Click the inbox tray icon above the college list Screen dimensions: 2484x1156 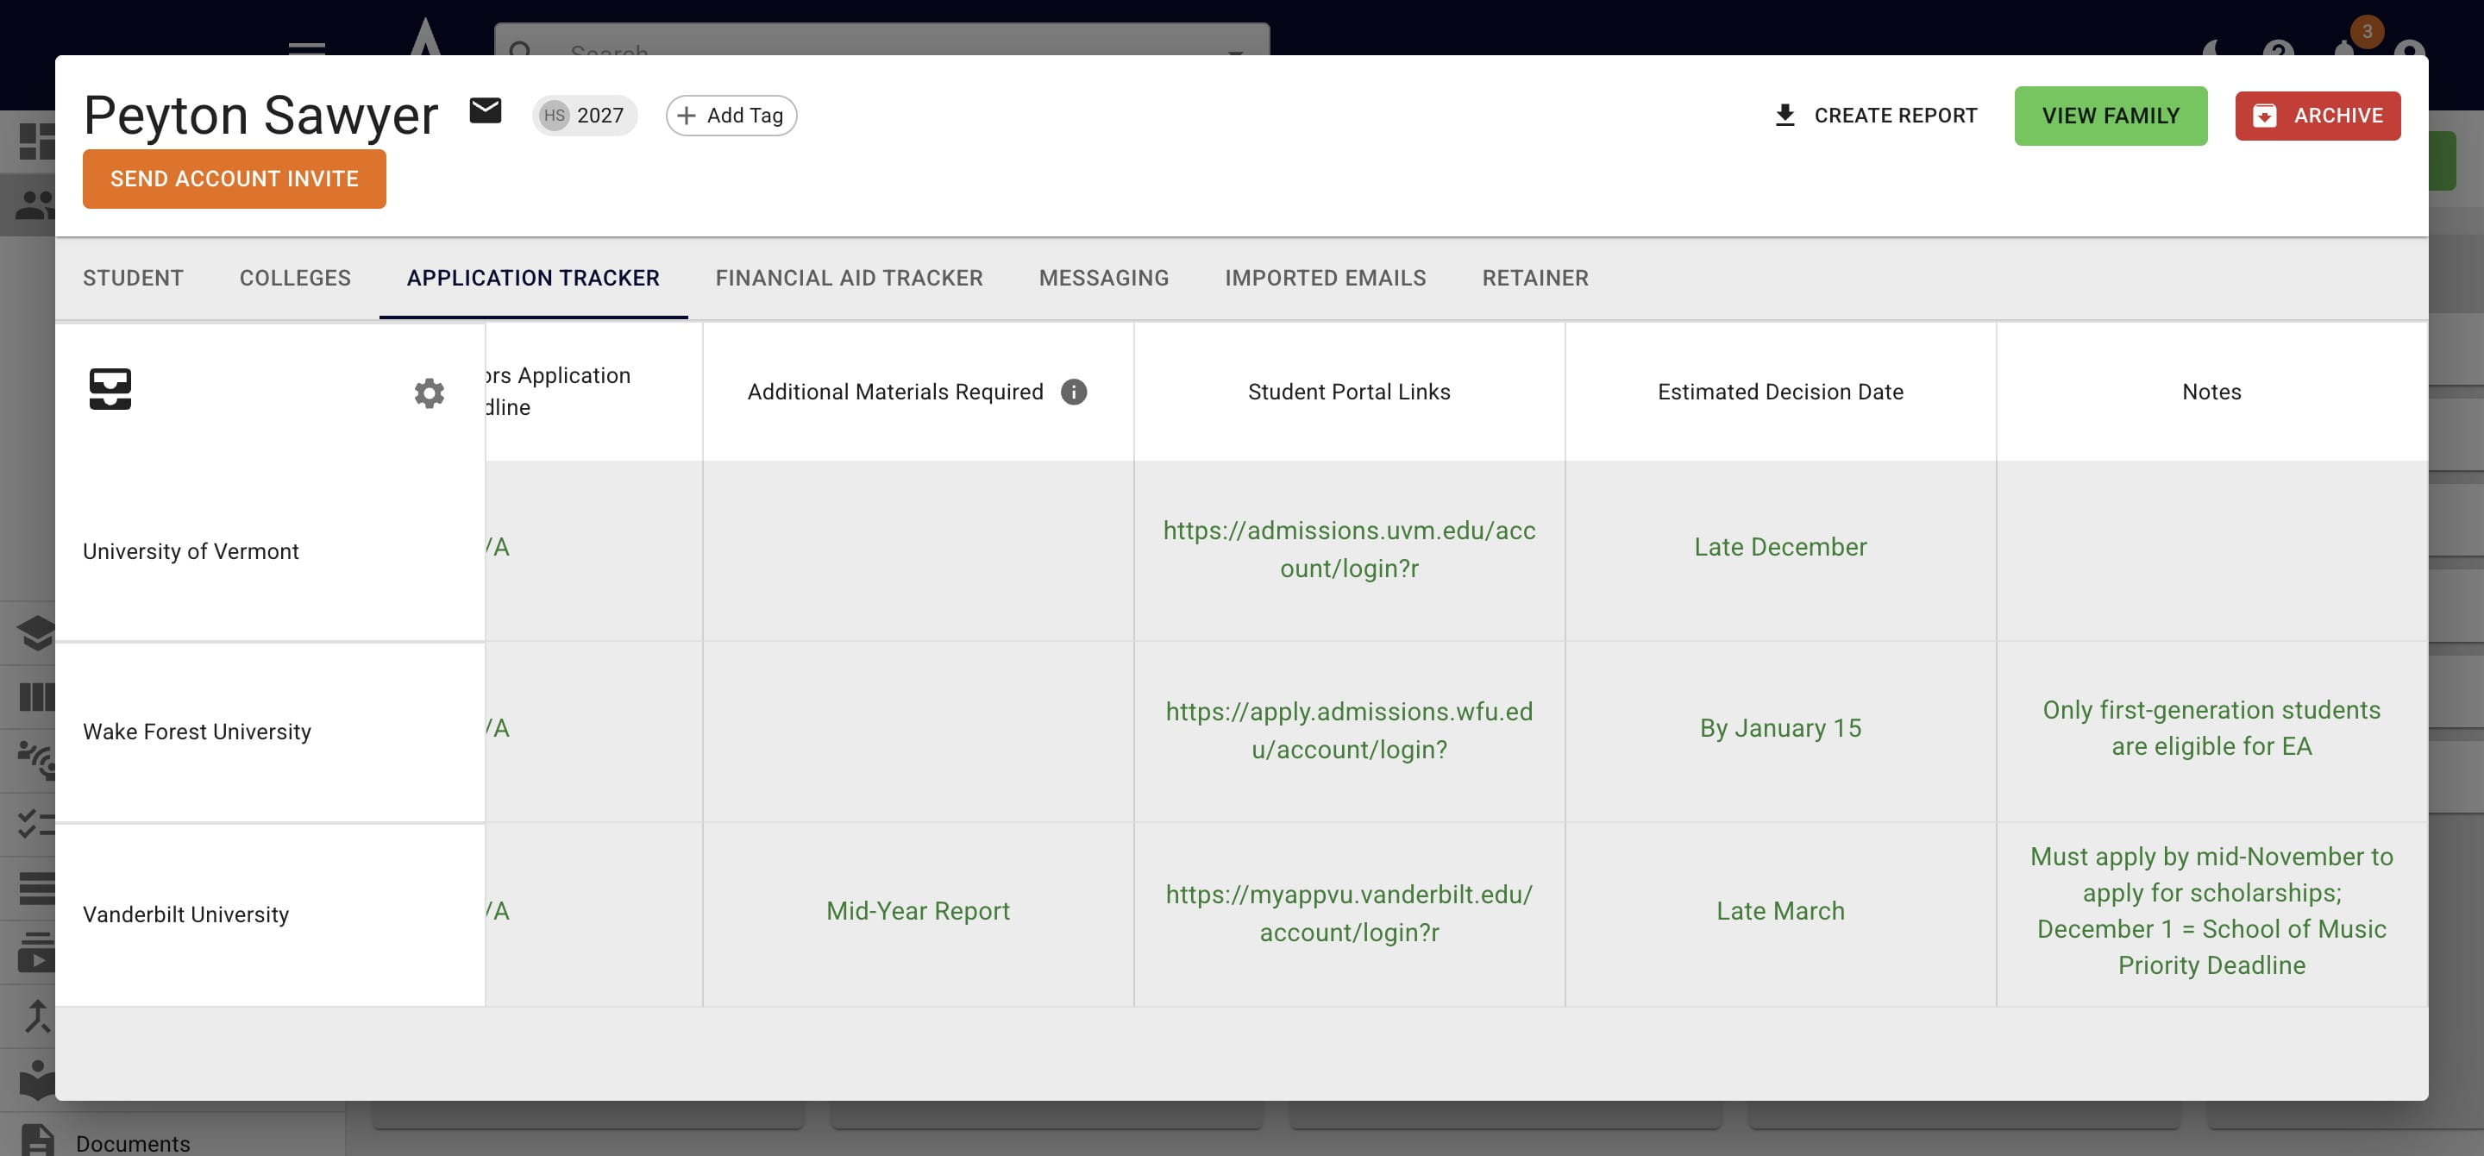[x=110, y=390]
